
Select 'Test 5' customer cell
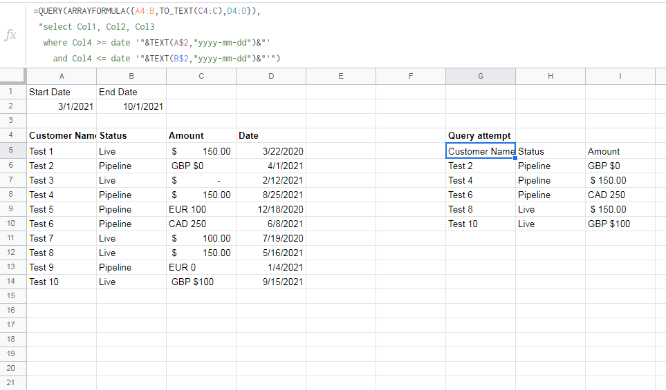tap(62, 209)
